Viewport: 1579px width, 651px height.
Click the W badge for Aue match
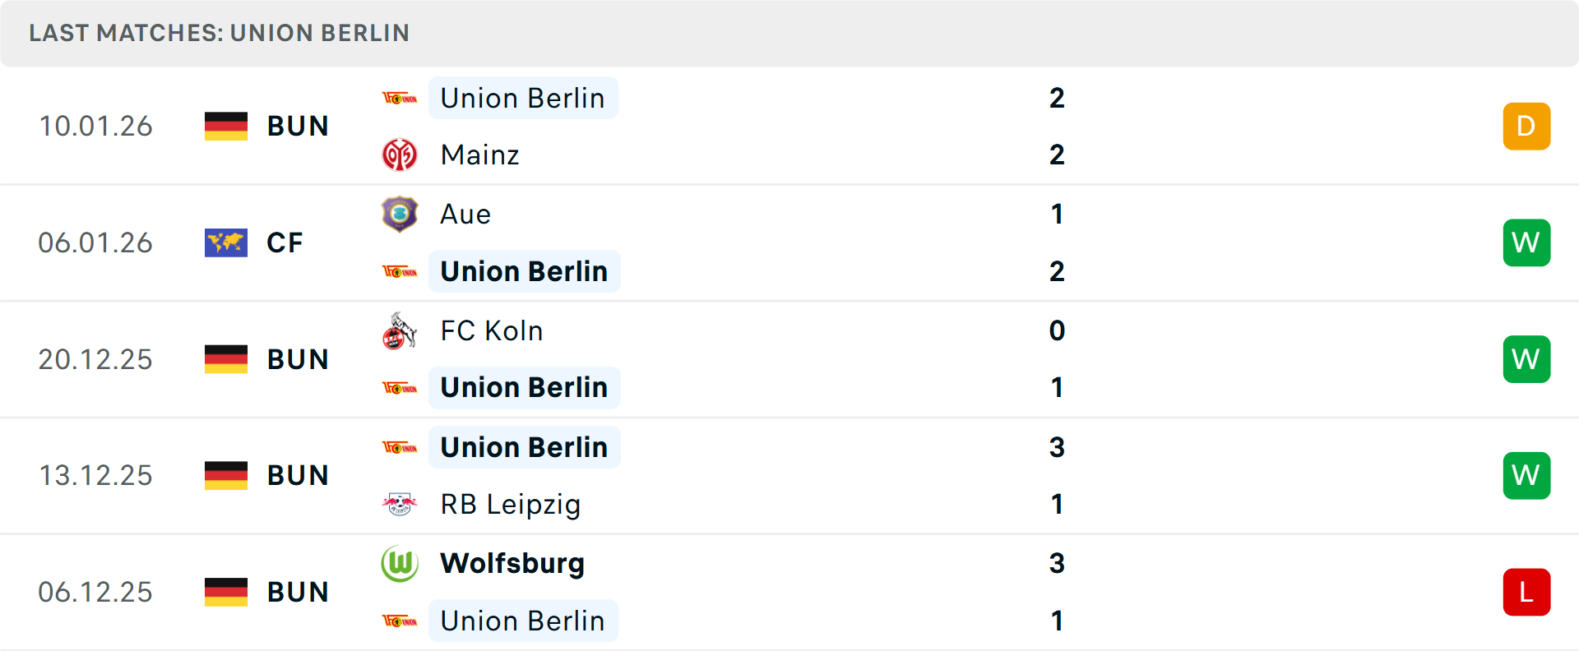coord(1526,242)
